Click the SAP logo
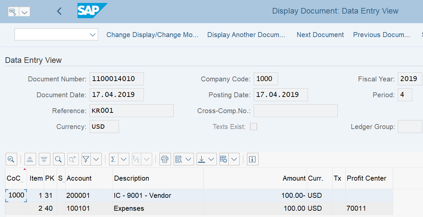 tap(92, 11)
